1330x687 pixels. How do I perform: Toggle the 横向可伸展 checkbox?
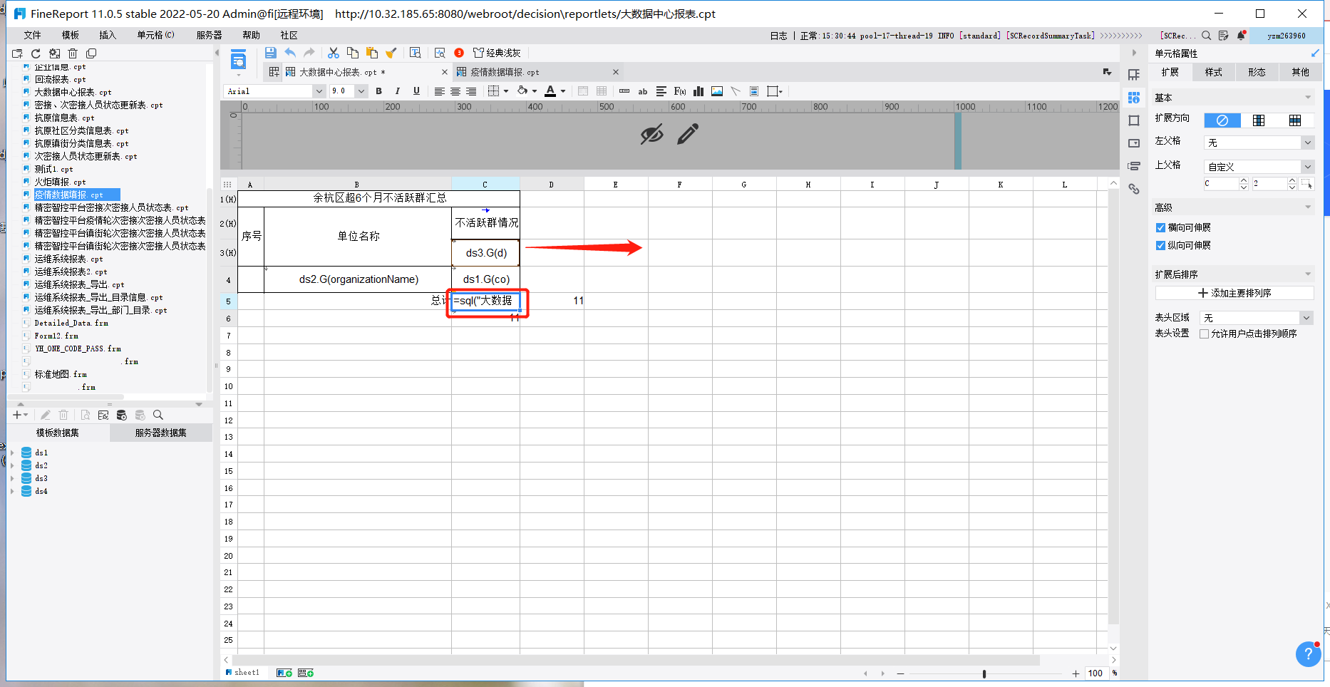click(1160, 228)
